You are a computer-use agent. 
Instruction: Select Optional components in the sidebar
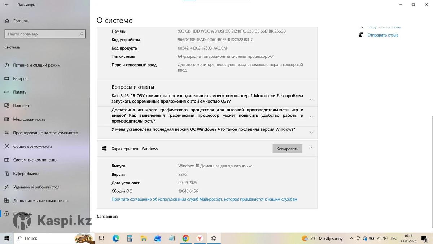(40, 201)
